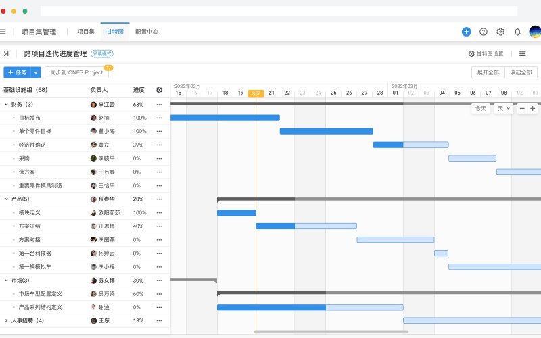The width and height of the screenshot is (541, 338).
Task: Click the blue plus create icon
Action: 466,32
